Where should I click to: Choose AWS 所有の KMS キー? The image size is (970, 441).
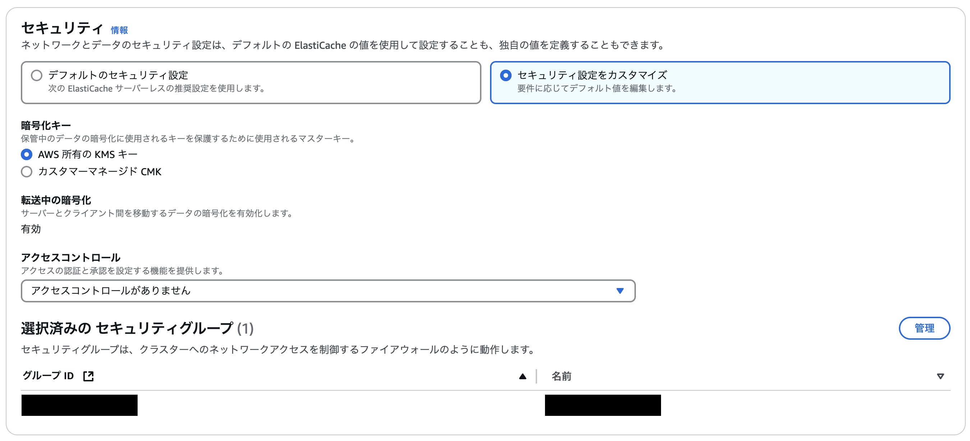26,154
